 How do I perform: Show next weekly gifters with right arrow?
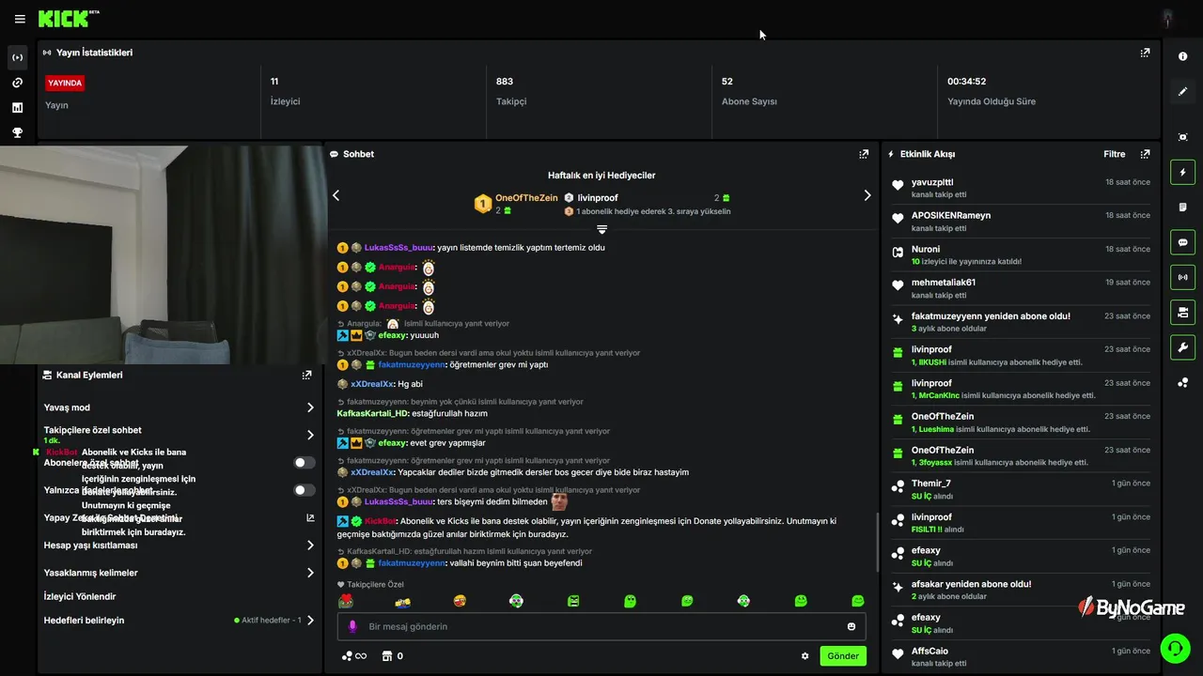pos(867,195)
